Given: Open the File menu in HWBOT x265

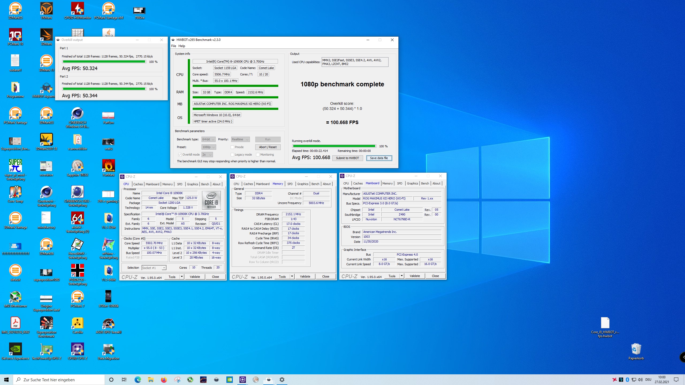Looking at the screenshot, I should click(174, 46).
